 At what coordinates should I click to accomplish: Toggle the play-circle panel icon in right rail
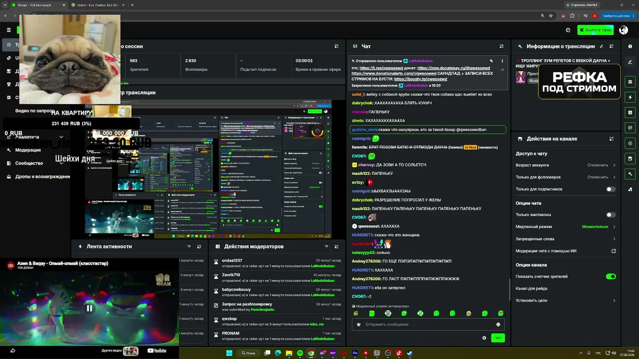(x=630, y=143)
